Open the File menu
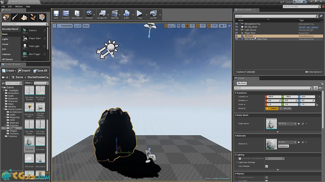The height and width of the screenshot is (182, 325). 3,7
